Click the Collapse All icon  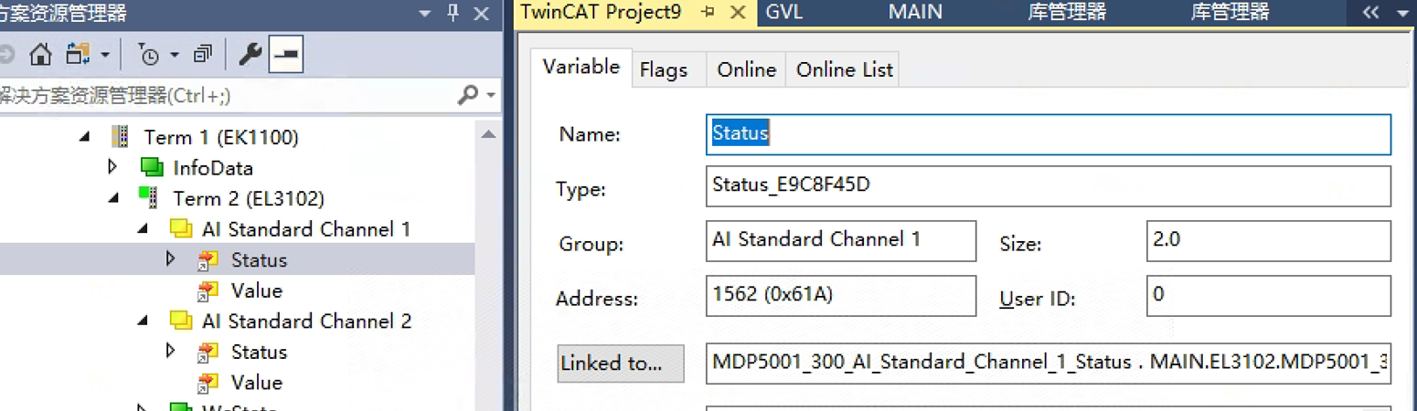point(203,55)
